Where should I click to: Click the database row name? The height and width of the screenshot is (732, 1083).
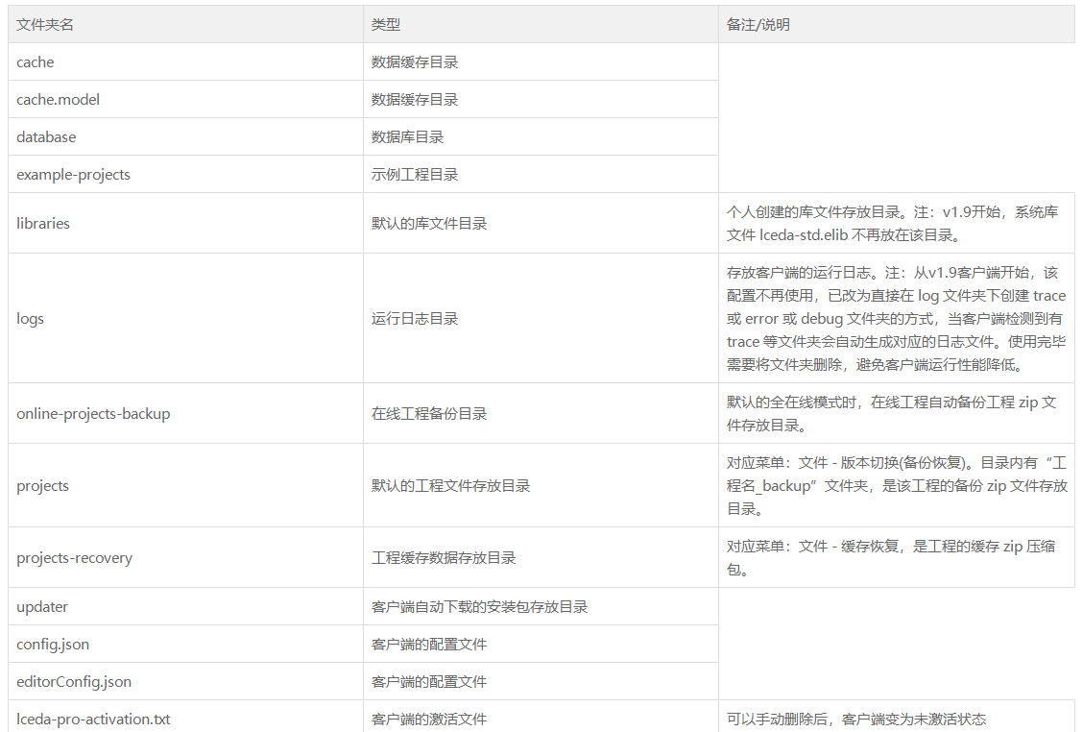click(x=46, y=136)
